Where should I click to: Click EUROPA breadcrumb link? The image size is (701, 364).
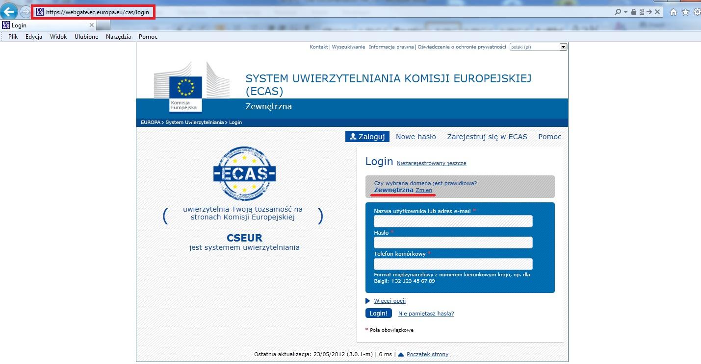[150, 122]
